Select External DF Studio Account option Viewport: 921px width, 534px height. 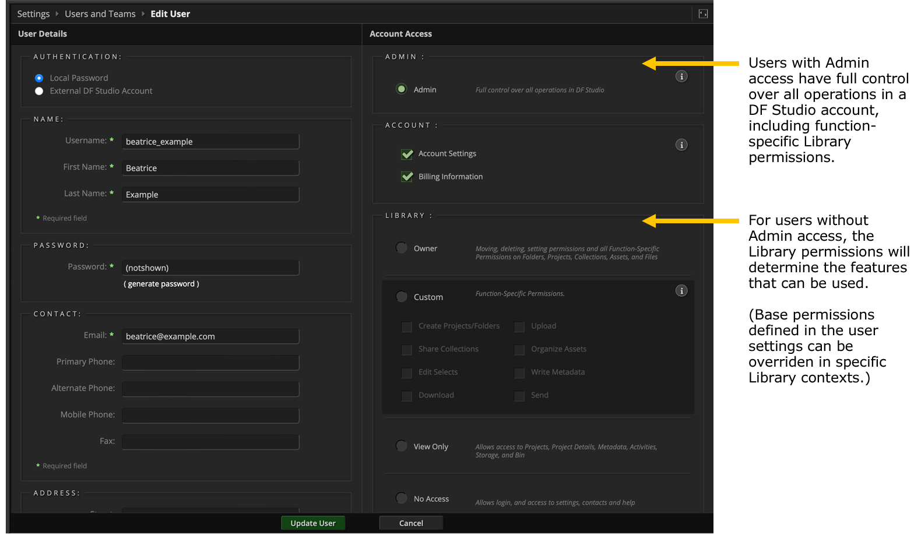coord(39,91)
